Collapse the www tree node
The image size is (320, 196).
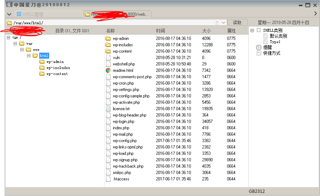point(22,50)
